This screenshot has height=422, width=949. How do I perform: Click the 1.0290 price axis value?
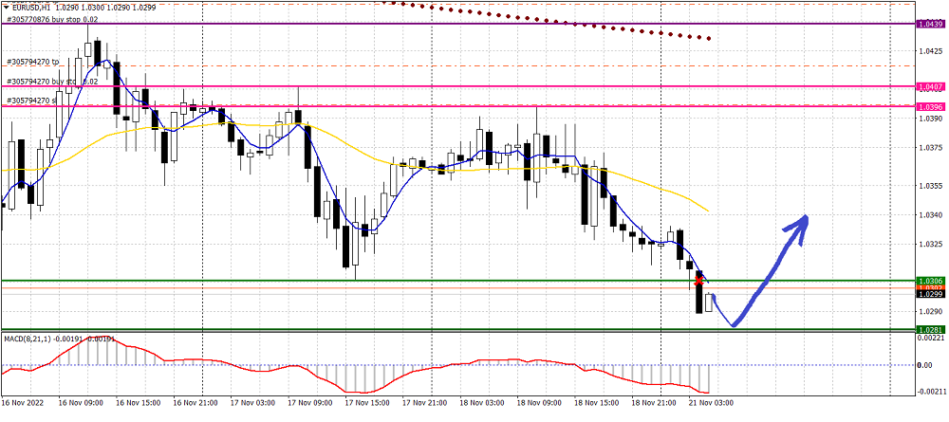(929, 312)
